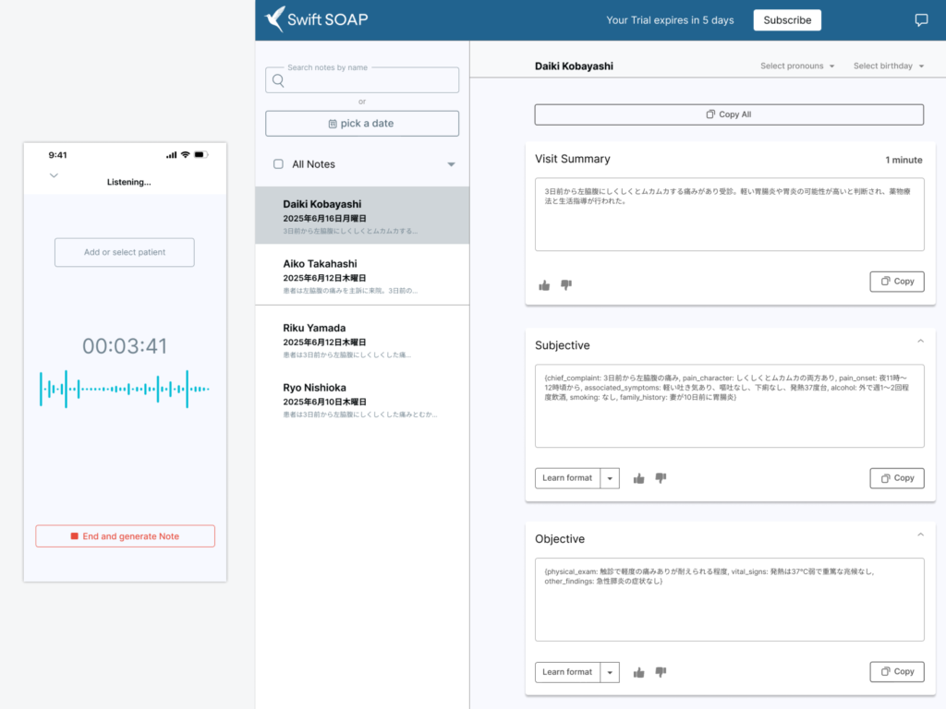Click the Subscribe button
The height and width of the screenshot is (709, 946).
point(787,20)
